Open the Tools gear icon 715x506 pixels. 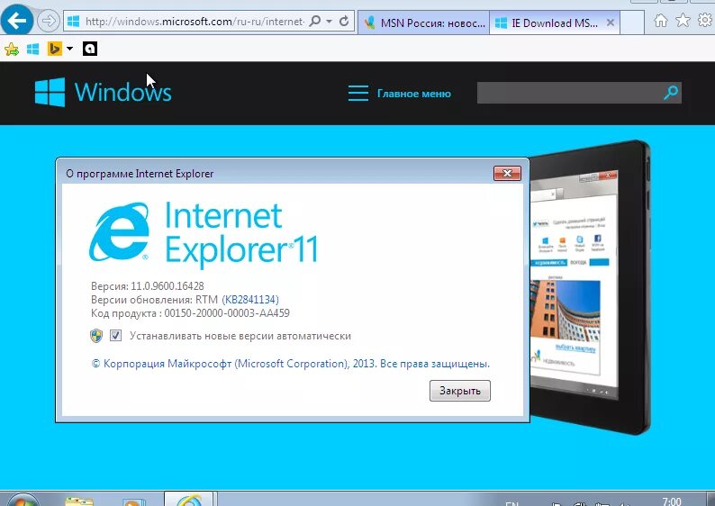pyautogui.click(x=705, y=20)
